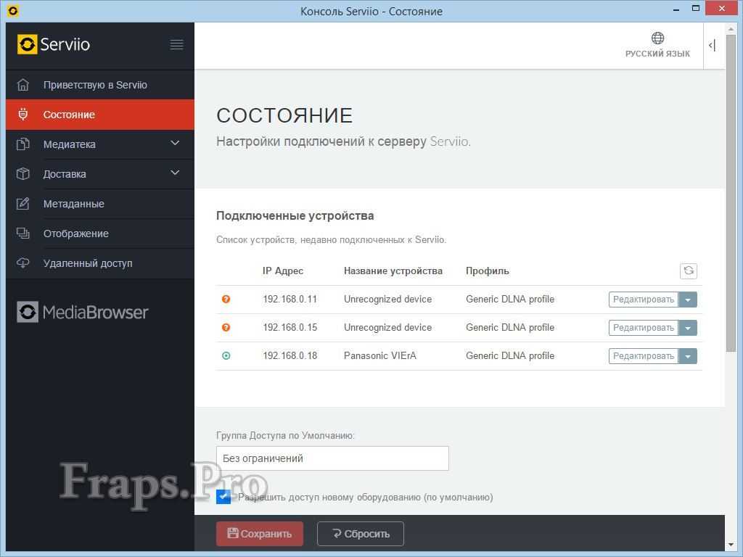Select the Состояние menu item
Viewport: 743px width, 557px height.
[x=100, y=114]
